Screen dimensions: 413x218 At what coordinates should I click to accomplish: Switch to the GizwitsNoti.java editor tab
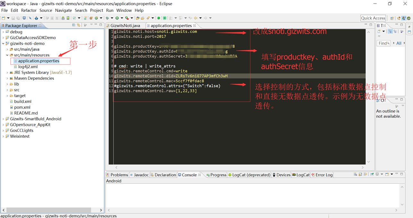pos(124,25)
